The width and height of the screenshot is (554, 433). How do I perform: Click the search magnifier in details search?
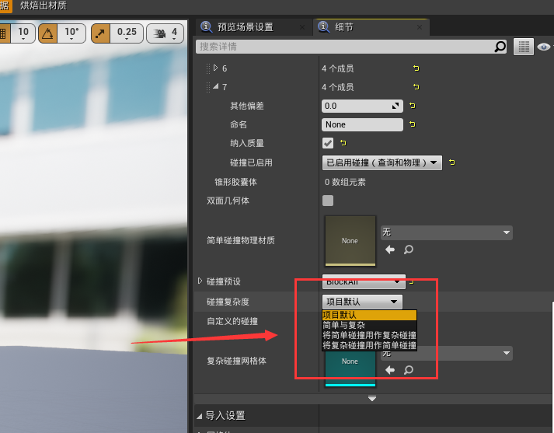click(x=500, y=47)
